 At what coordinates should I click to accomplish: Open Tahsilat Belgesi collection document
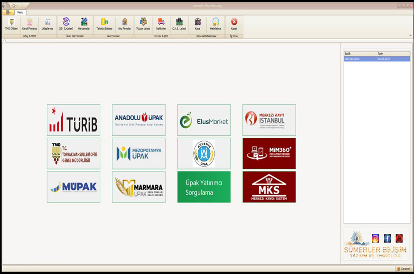pyautogui.click(x=104, y=24)
